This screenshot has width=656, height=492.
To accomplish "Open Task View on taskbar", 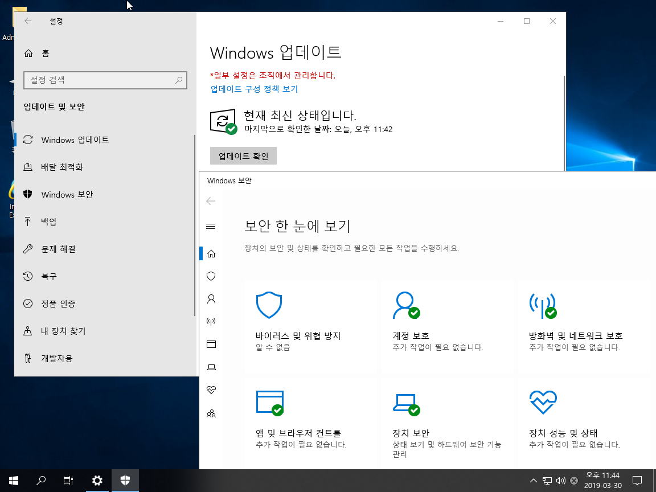I will [x=68, y=480].
